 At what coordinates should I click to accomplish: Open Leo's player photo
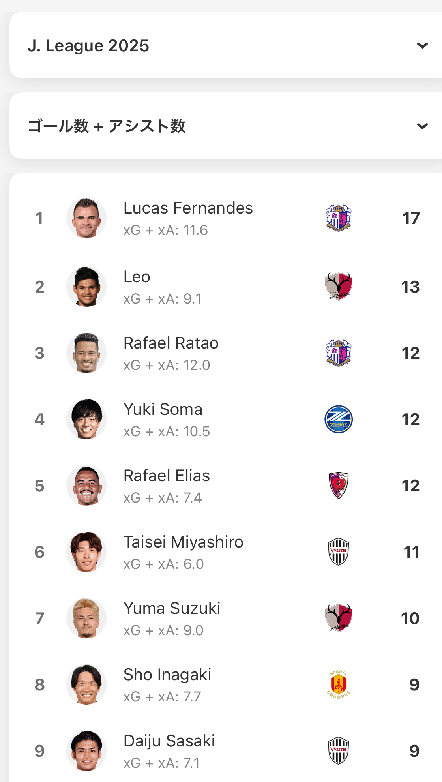[86, 287]
